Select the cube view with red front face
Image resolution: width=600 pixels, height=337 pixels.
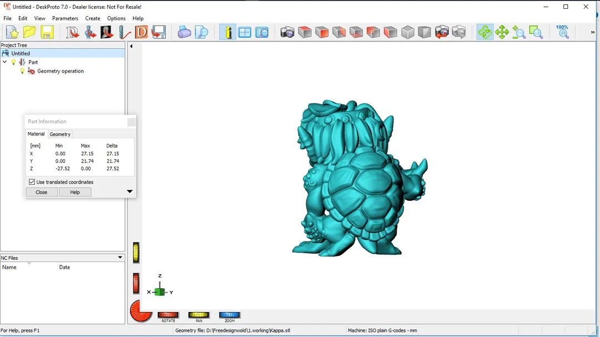click(x=322, y=32)
